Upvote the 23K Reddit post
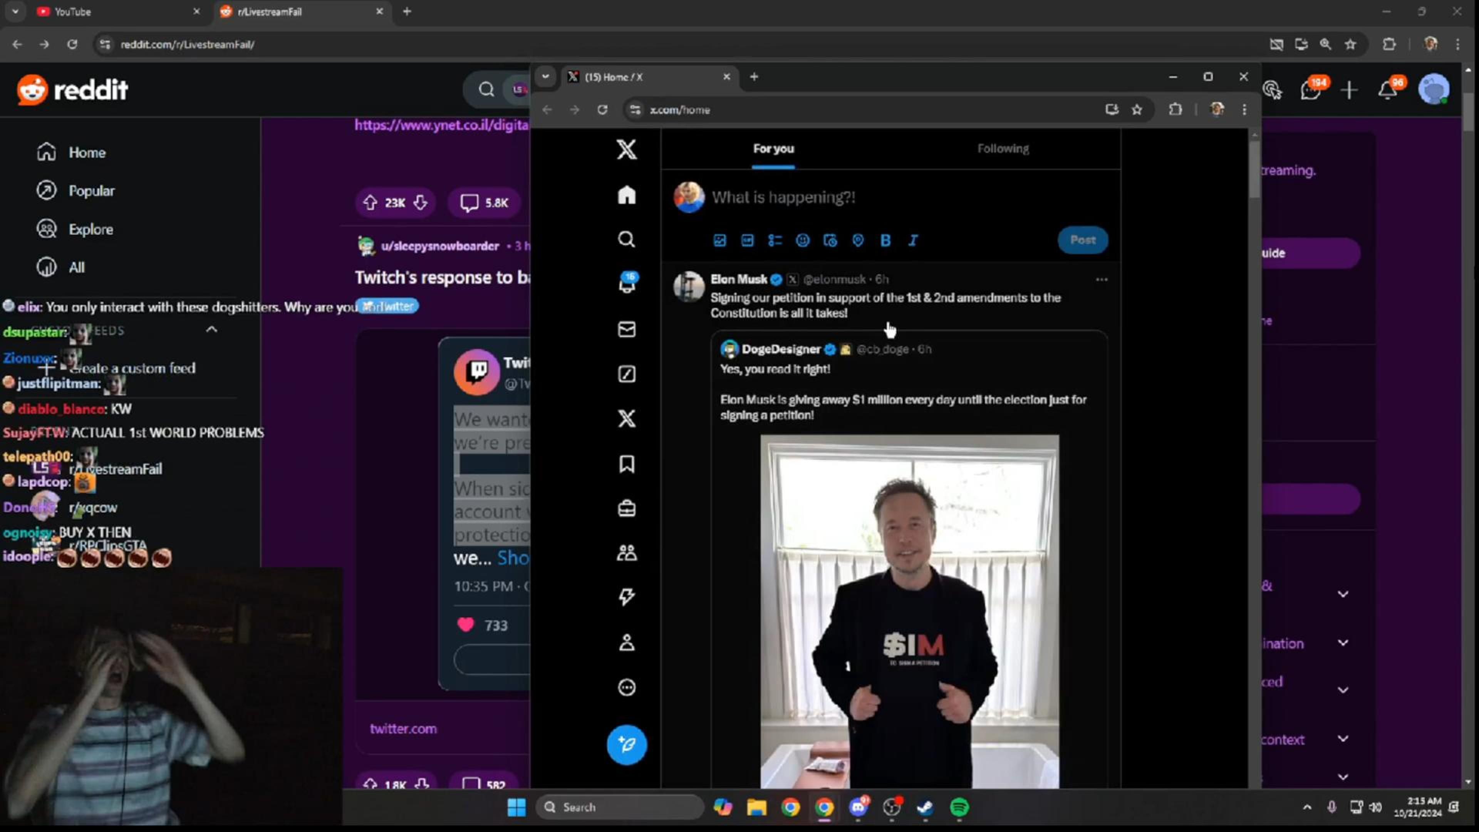This screenshot has height=832, width=1479. (x=370, y=203)
